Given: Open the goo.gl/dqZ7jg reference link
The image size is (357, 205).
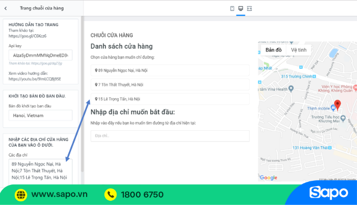Looking at the screenshot, I should (46, 63).
